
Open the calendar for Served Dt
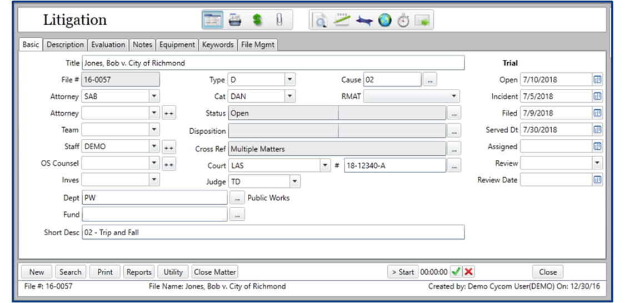point(597,130)
